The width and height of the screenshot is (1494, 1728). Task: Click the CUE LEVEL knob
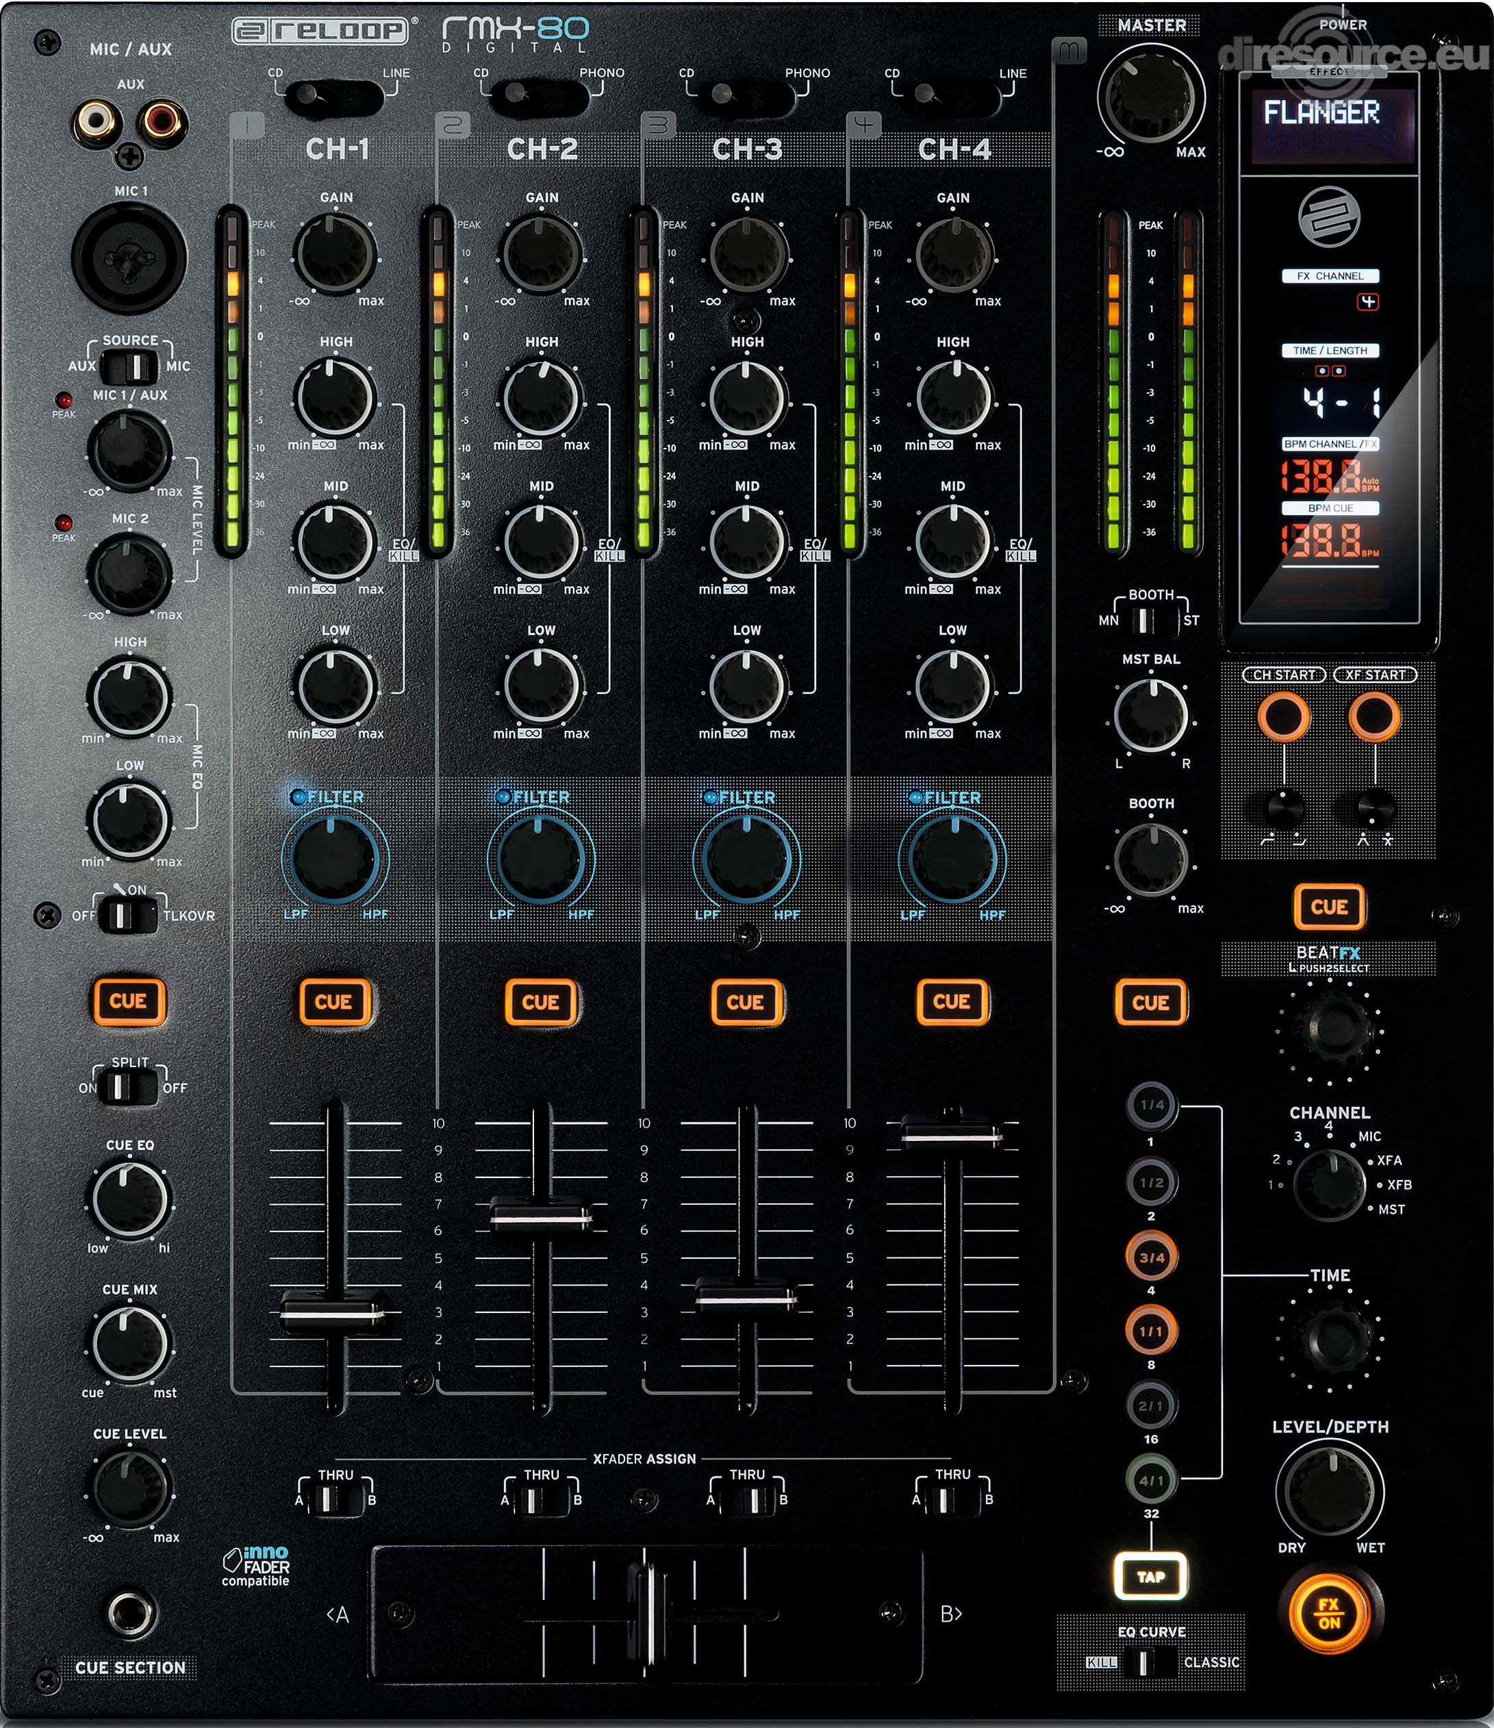coord(129,1487)
